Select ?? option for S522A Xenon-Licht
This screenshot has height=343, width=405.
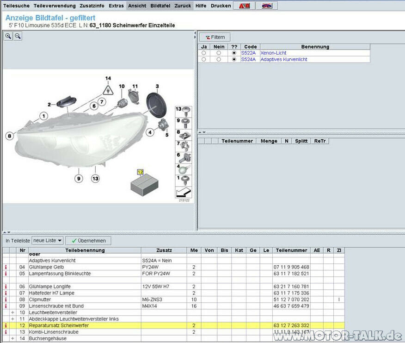tap(234, 53)
